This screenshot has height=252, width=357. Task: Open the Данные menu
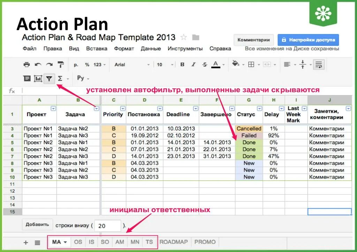(x=151, y=49)
